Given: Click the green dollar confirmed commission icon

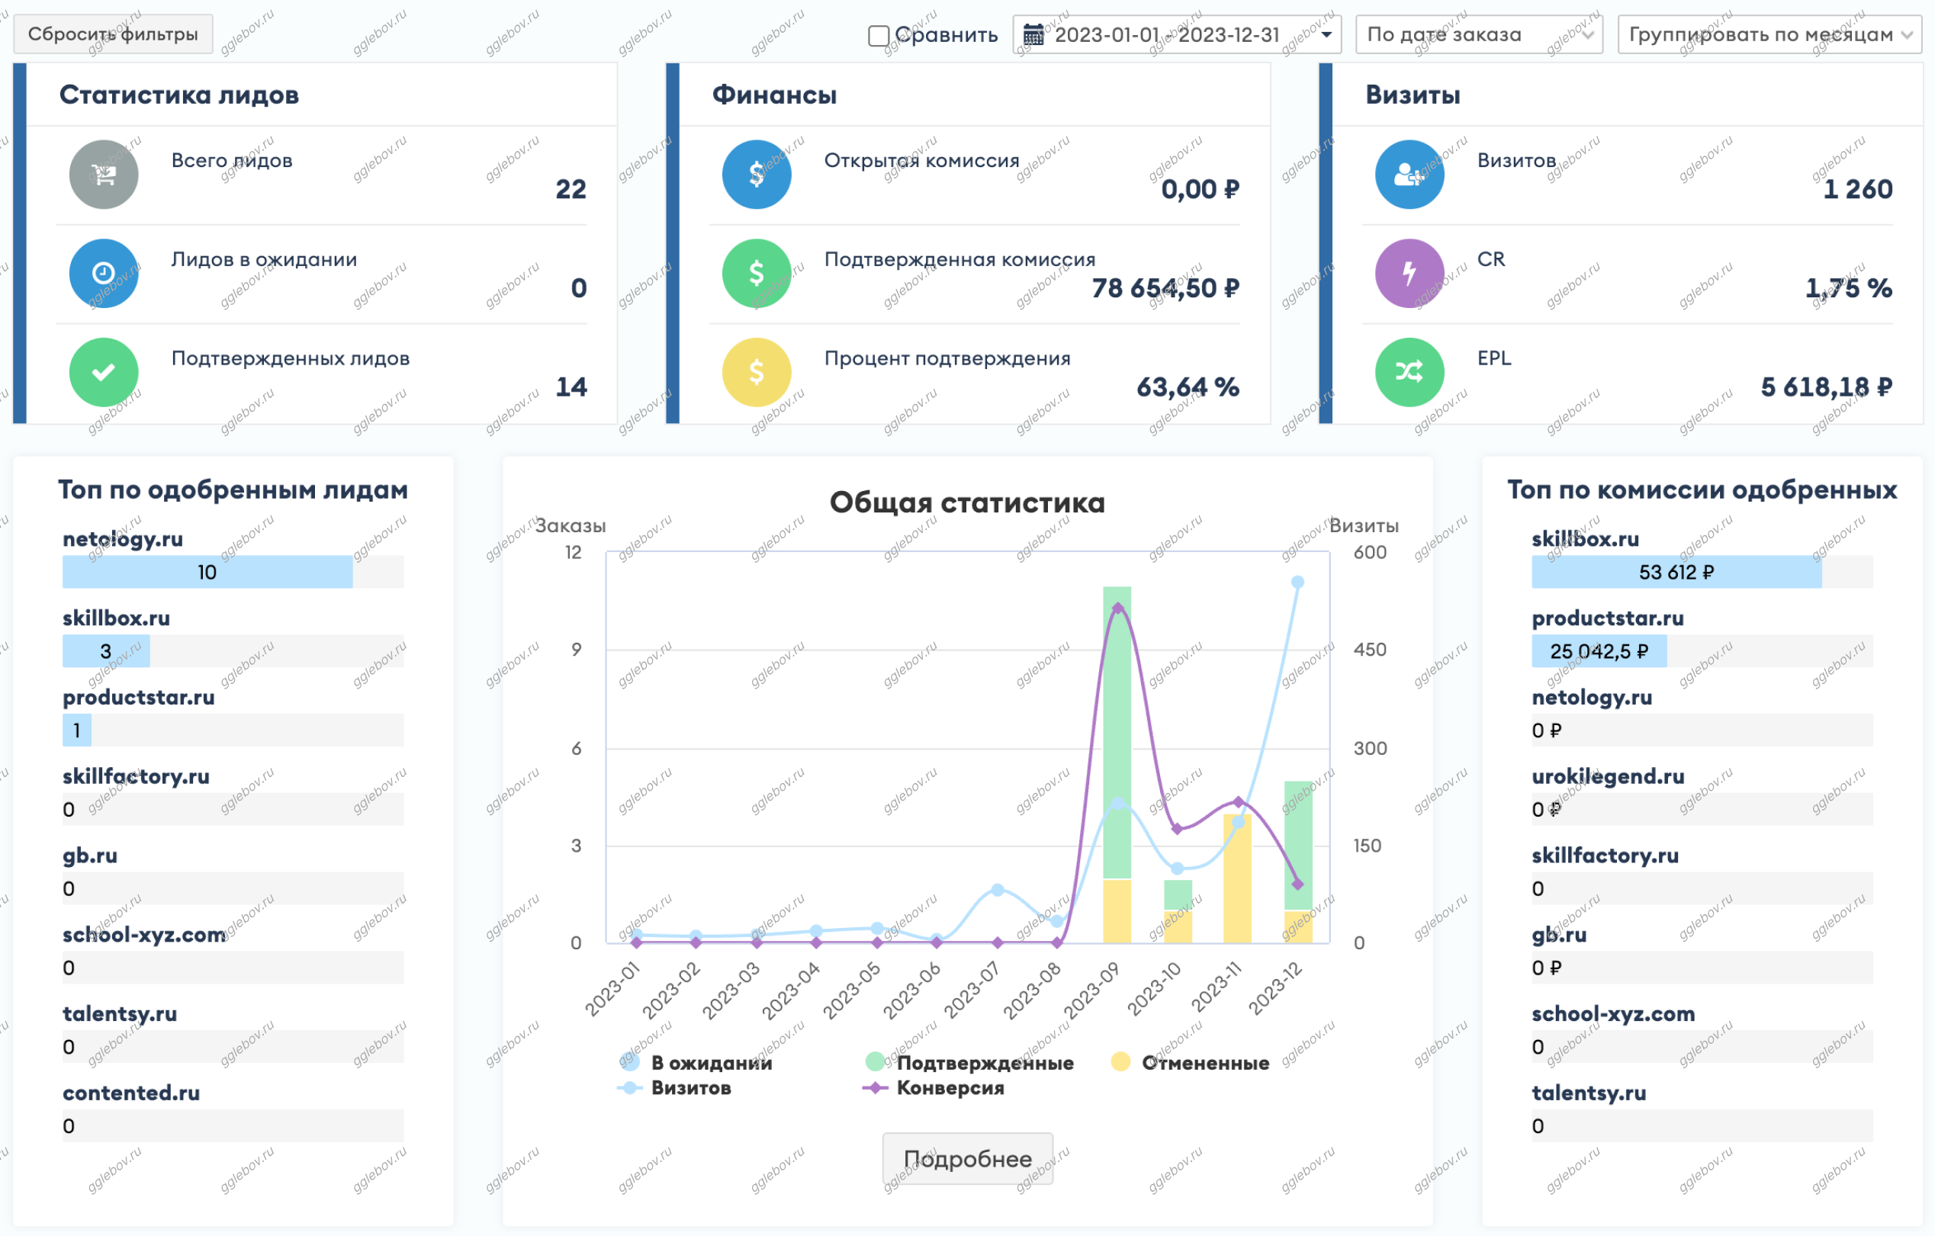Looking at the screenshot, I should 756,273.
